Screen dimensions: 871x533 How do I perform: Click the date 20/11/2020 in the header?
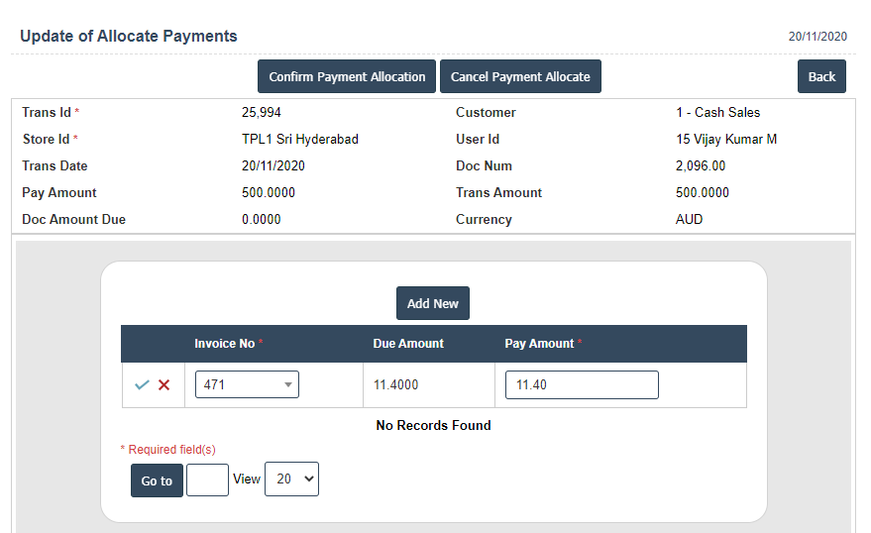(817, 37)
